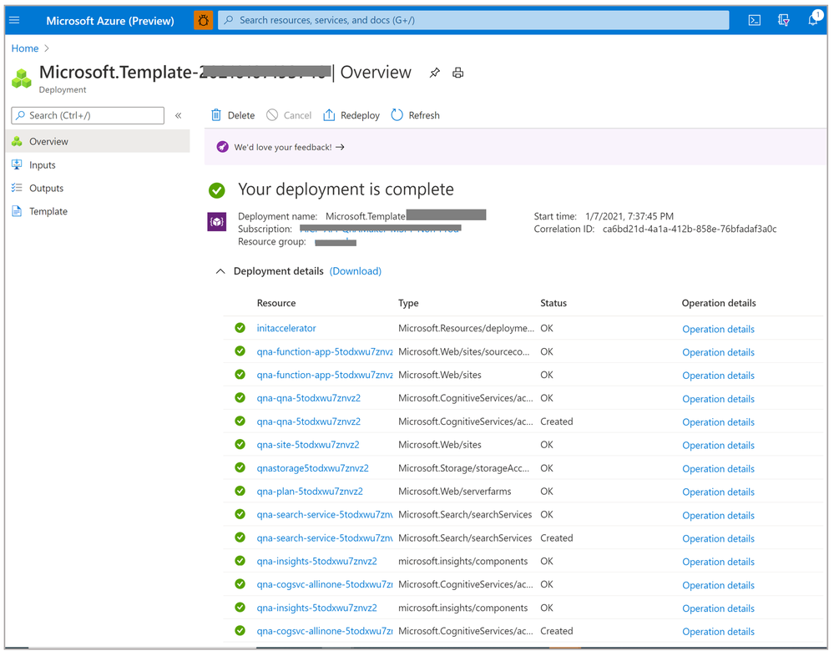The height and width of the screenshot is (656, 834).
Task: Click the large green deployment complete checkmark
Action: (x=216, y=190)
